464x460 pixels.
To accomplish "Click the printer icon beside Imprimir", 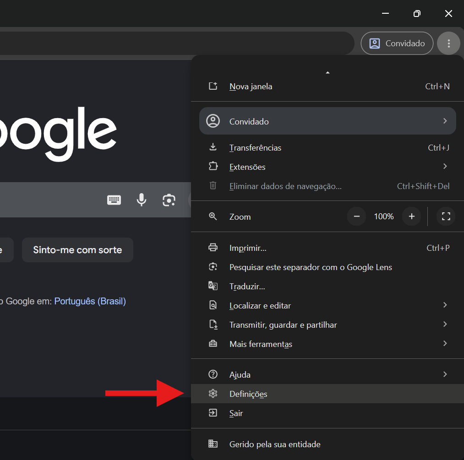I will pyautogui.click(x=213, y=247).
